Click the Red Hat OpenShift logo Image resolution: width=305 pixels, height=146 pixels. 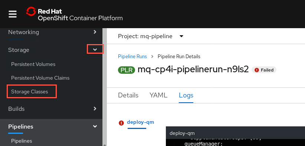coord(74,14)
